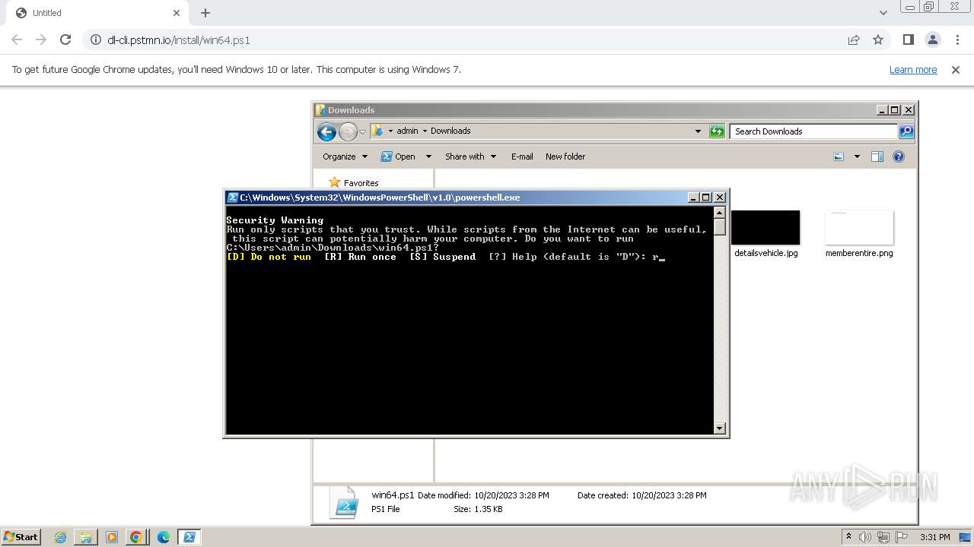Image resolution: width=974 pixels, height=547 pixels.
Task: Open Chrome side panel icon
Action: point(909,40)
